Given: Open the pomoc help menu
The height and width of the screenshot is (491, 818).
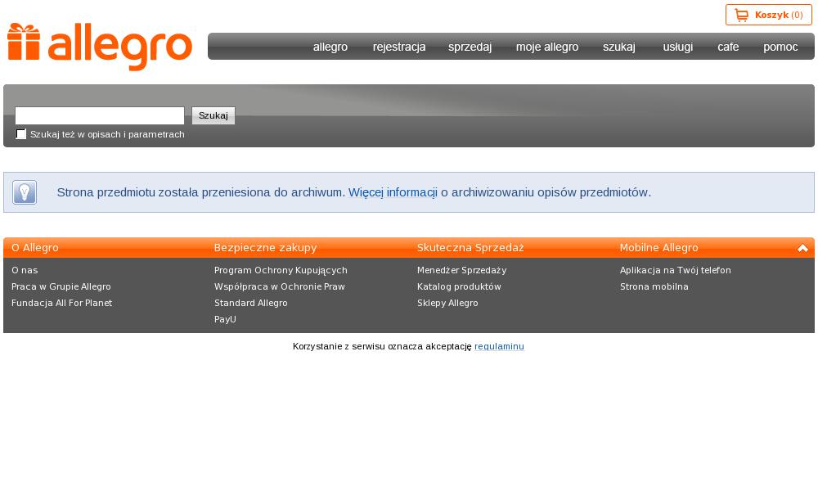Looking at the screenshot, I should click(x=780, y=47).
